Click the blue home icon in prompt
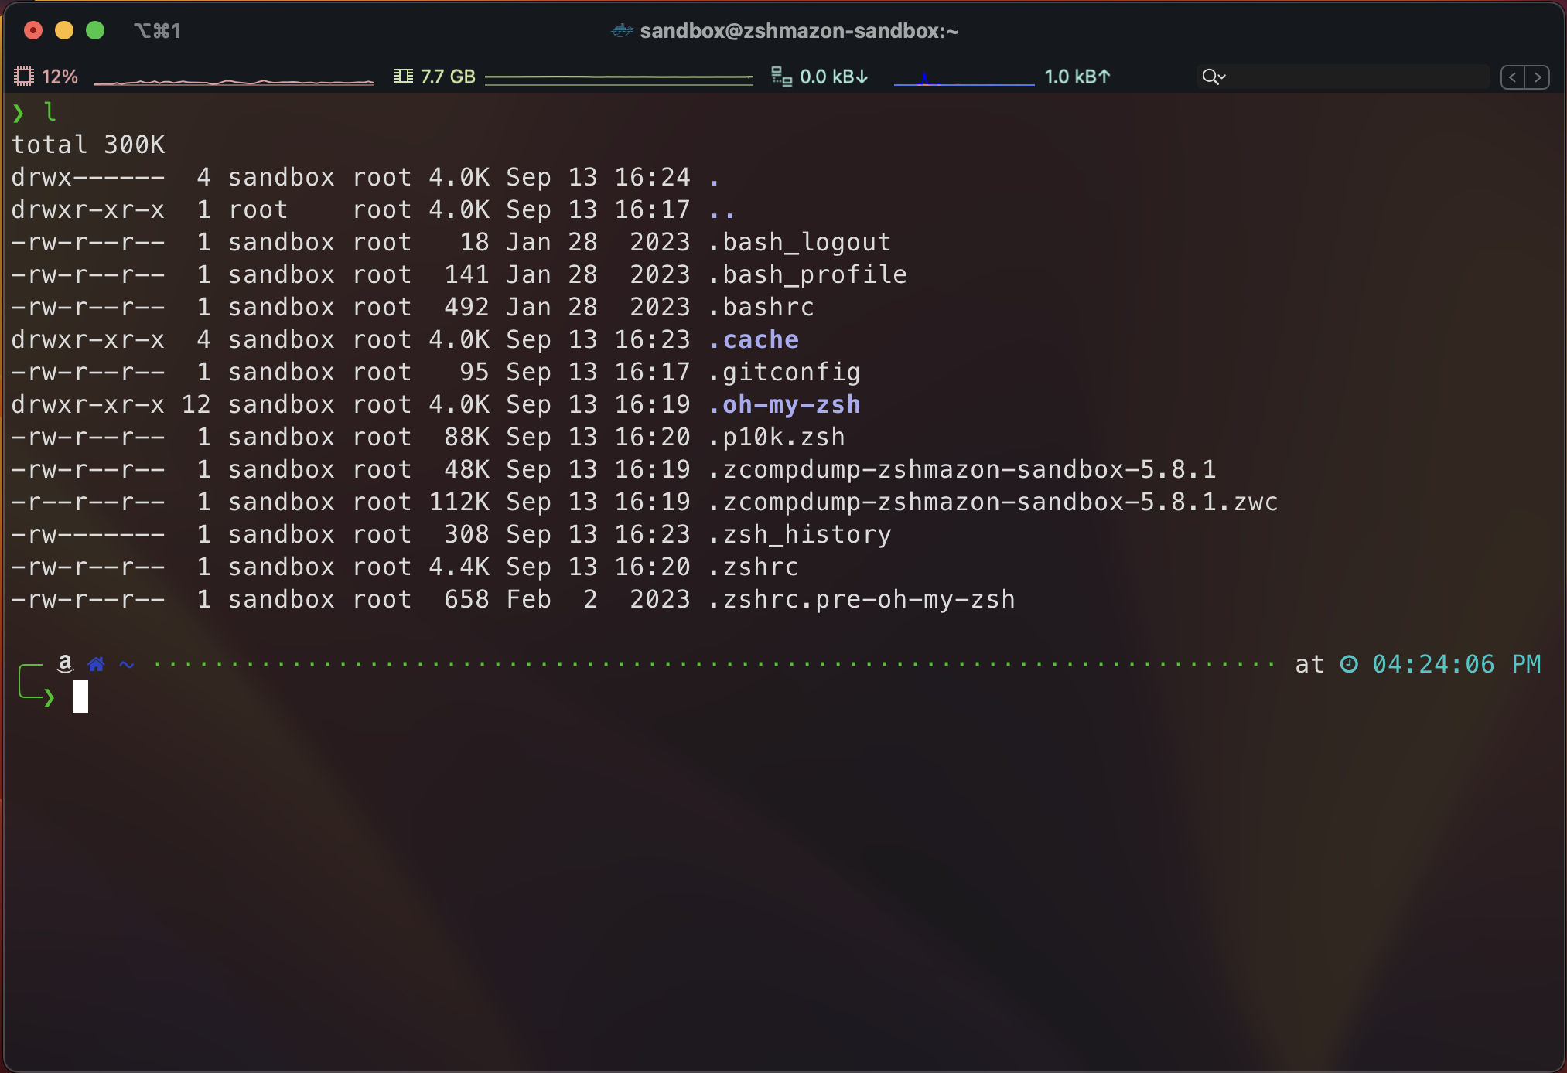This screenshot has width=1567, height=1073. click(96, 664)
